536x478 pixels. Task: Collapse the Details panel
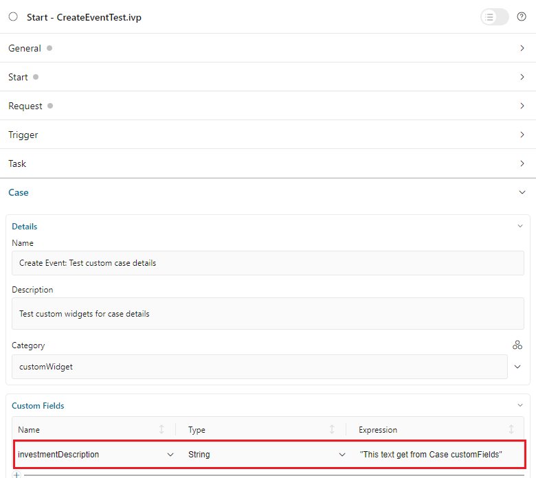click(x=520, y=226)
